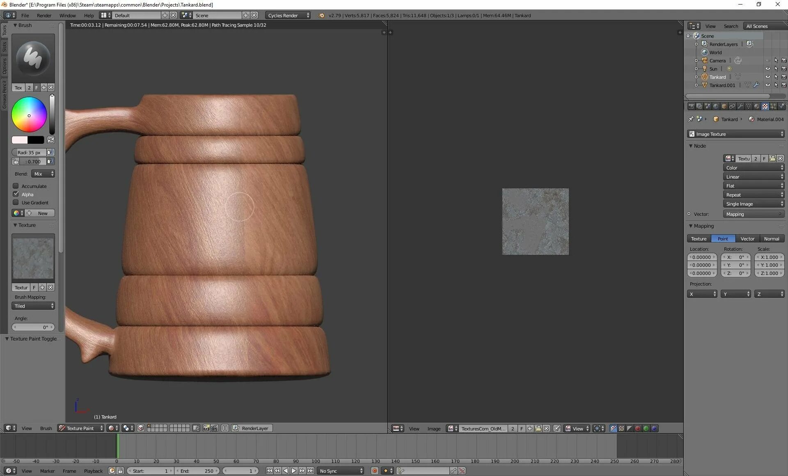Screen dimensions: 788x476
Task: Open the Modifiers wrench properties tab
Action: click(740, 106)
